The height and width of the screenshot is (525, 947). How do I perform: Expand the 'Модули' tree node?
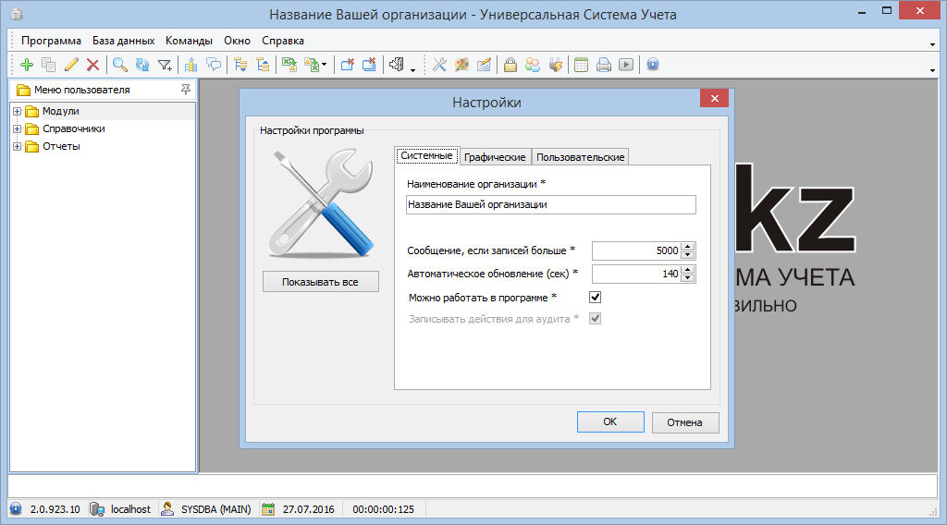point(17,112)
